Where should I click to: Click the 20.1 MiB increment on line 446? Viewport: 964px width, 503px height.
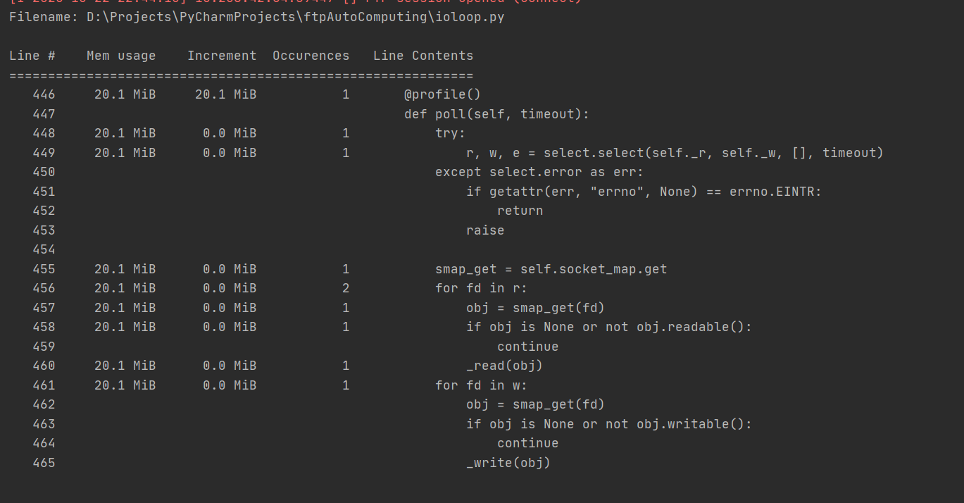[225, 94]
